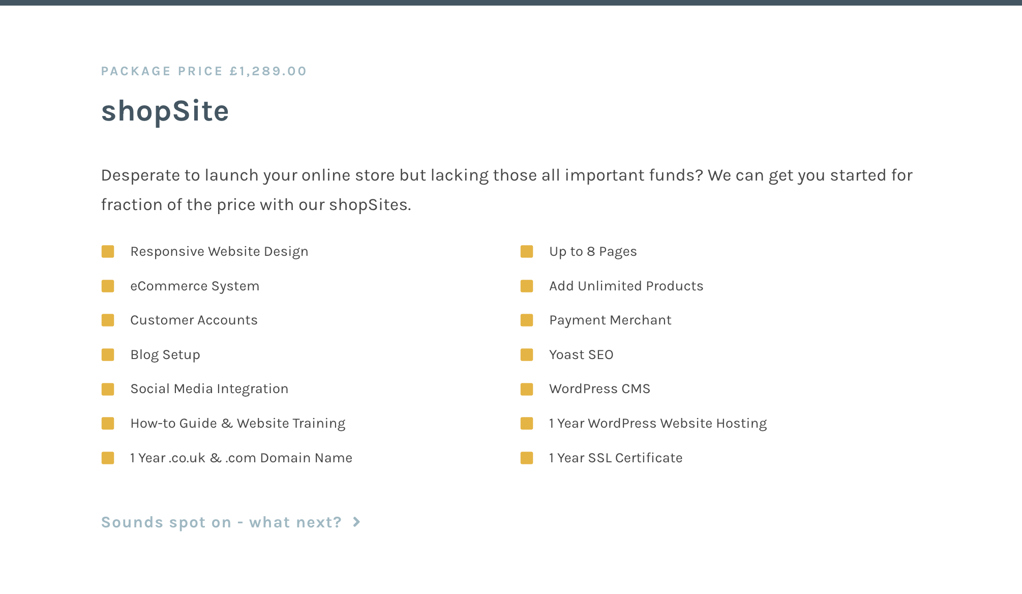Viewport: 1022px width, 594px height.
Task: Select the Social Media Integration item
Action: tap(209, 389)
